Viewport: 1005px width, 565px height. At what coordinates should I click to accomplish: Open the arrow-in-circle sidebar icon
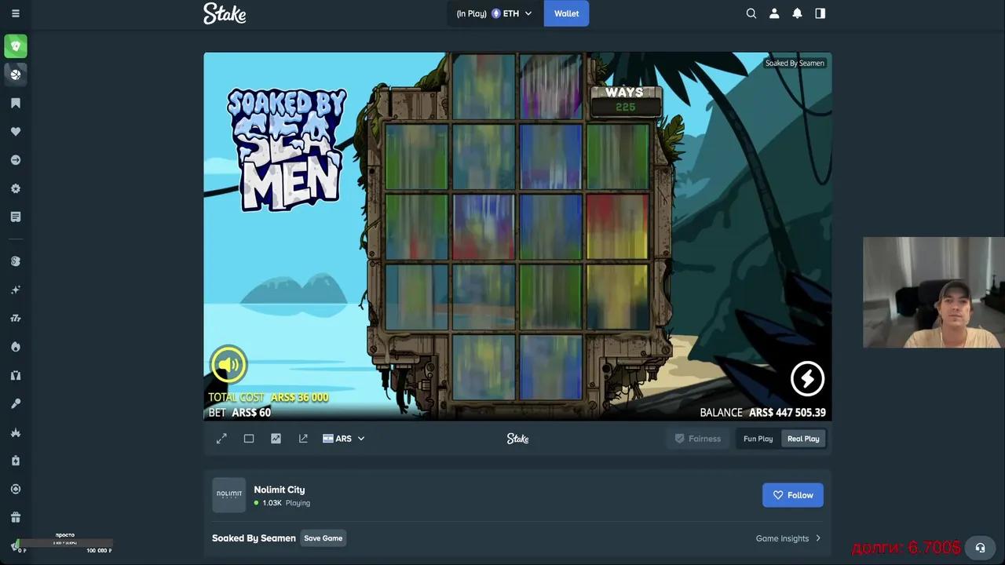click(x=16, y=160)
